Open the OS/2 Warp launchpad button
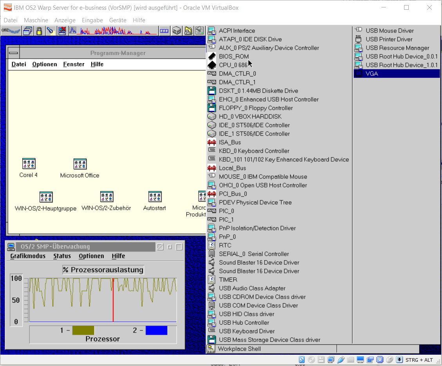The width and height of the screenshot is (442, 366). (x=11, y=31)
